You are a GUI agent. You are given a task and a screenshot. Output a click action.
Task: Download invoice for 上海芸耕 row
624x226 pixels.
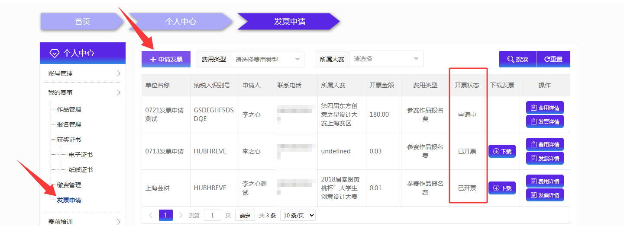point(502,188)
